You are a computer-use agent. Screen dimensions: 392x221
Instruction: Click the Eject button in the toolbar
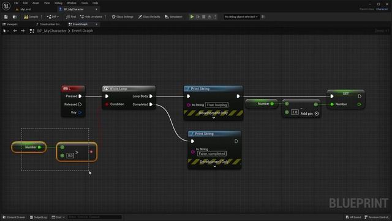point(209,17)
